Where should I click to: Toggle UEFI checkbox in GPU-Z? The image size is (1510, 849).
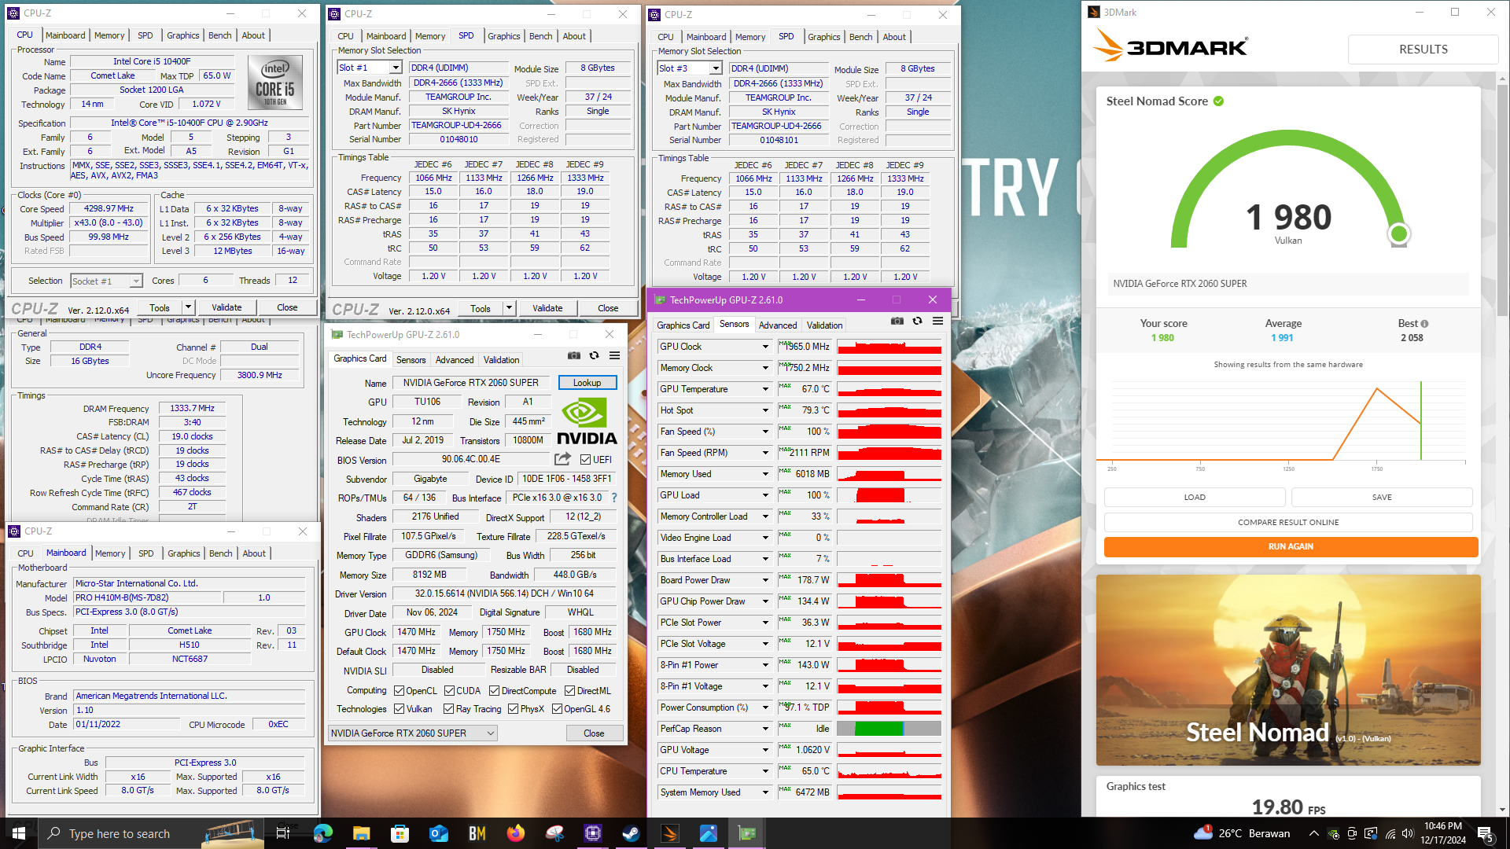tap(585, 460)
